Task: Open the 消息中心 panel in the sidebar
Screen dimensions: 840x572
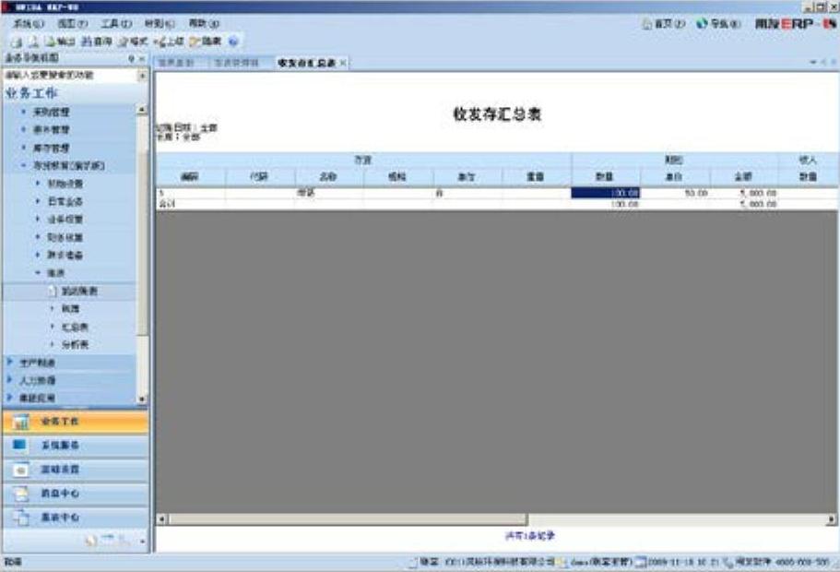Action: coord(74,494)
